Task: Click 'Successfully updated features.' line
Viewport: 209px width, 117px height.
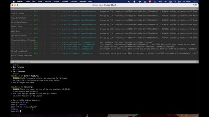Action: [x=25, y=100]
